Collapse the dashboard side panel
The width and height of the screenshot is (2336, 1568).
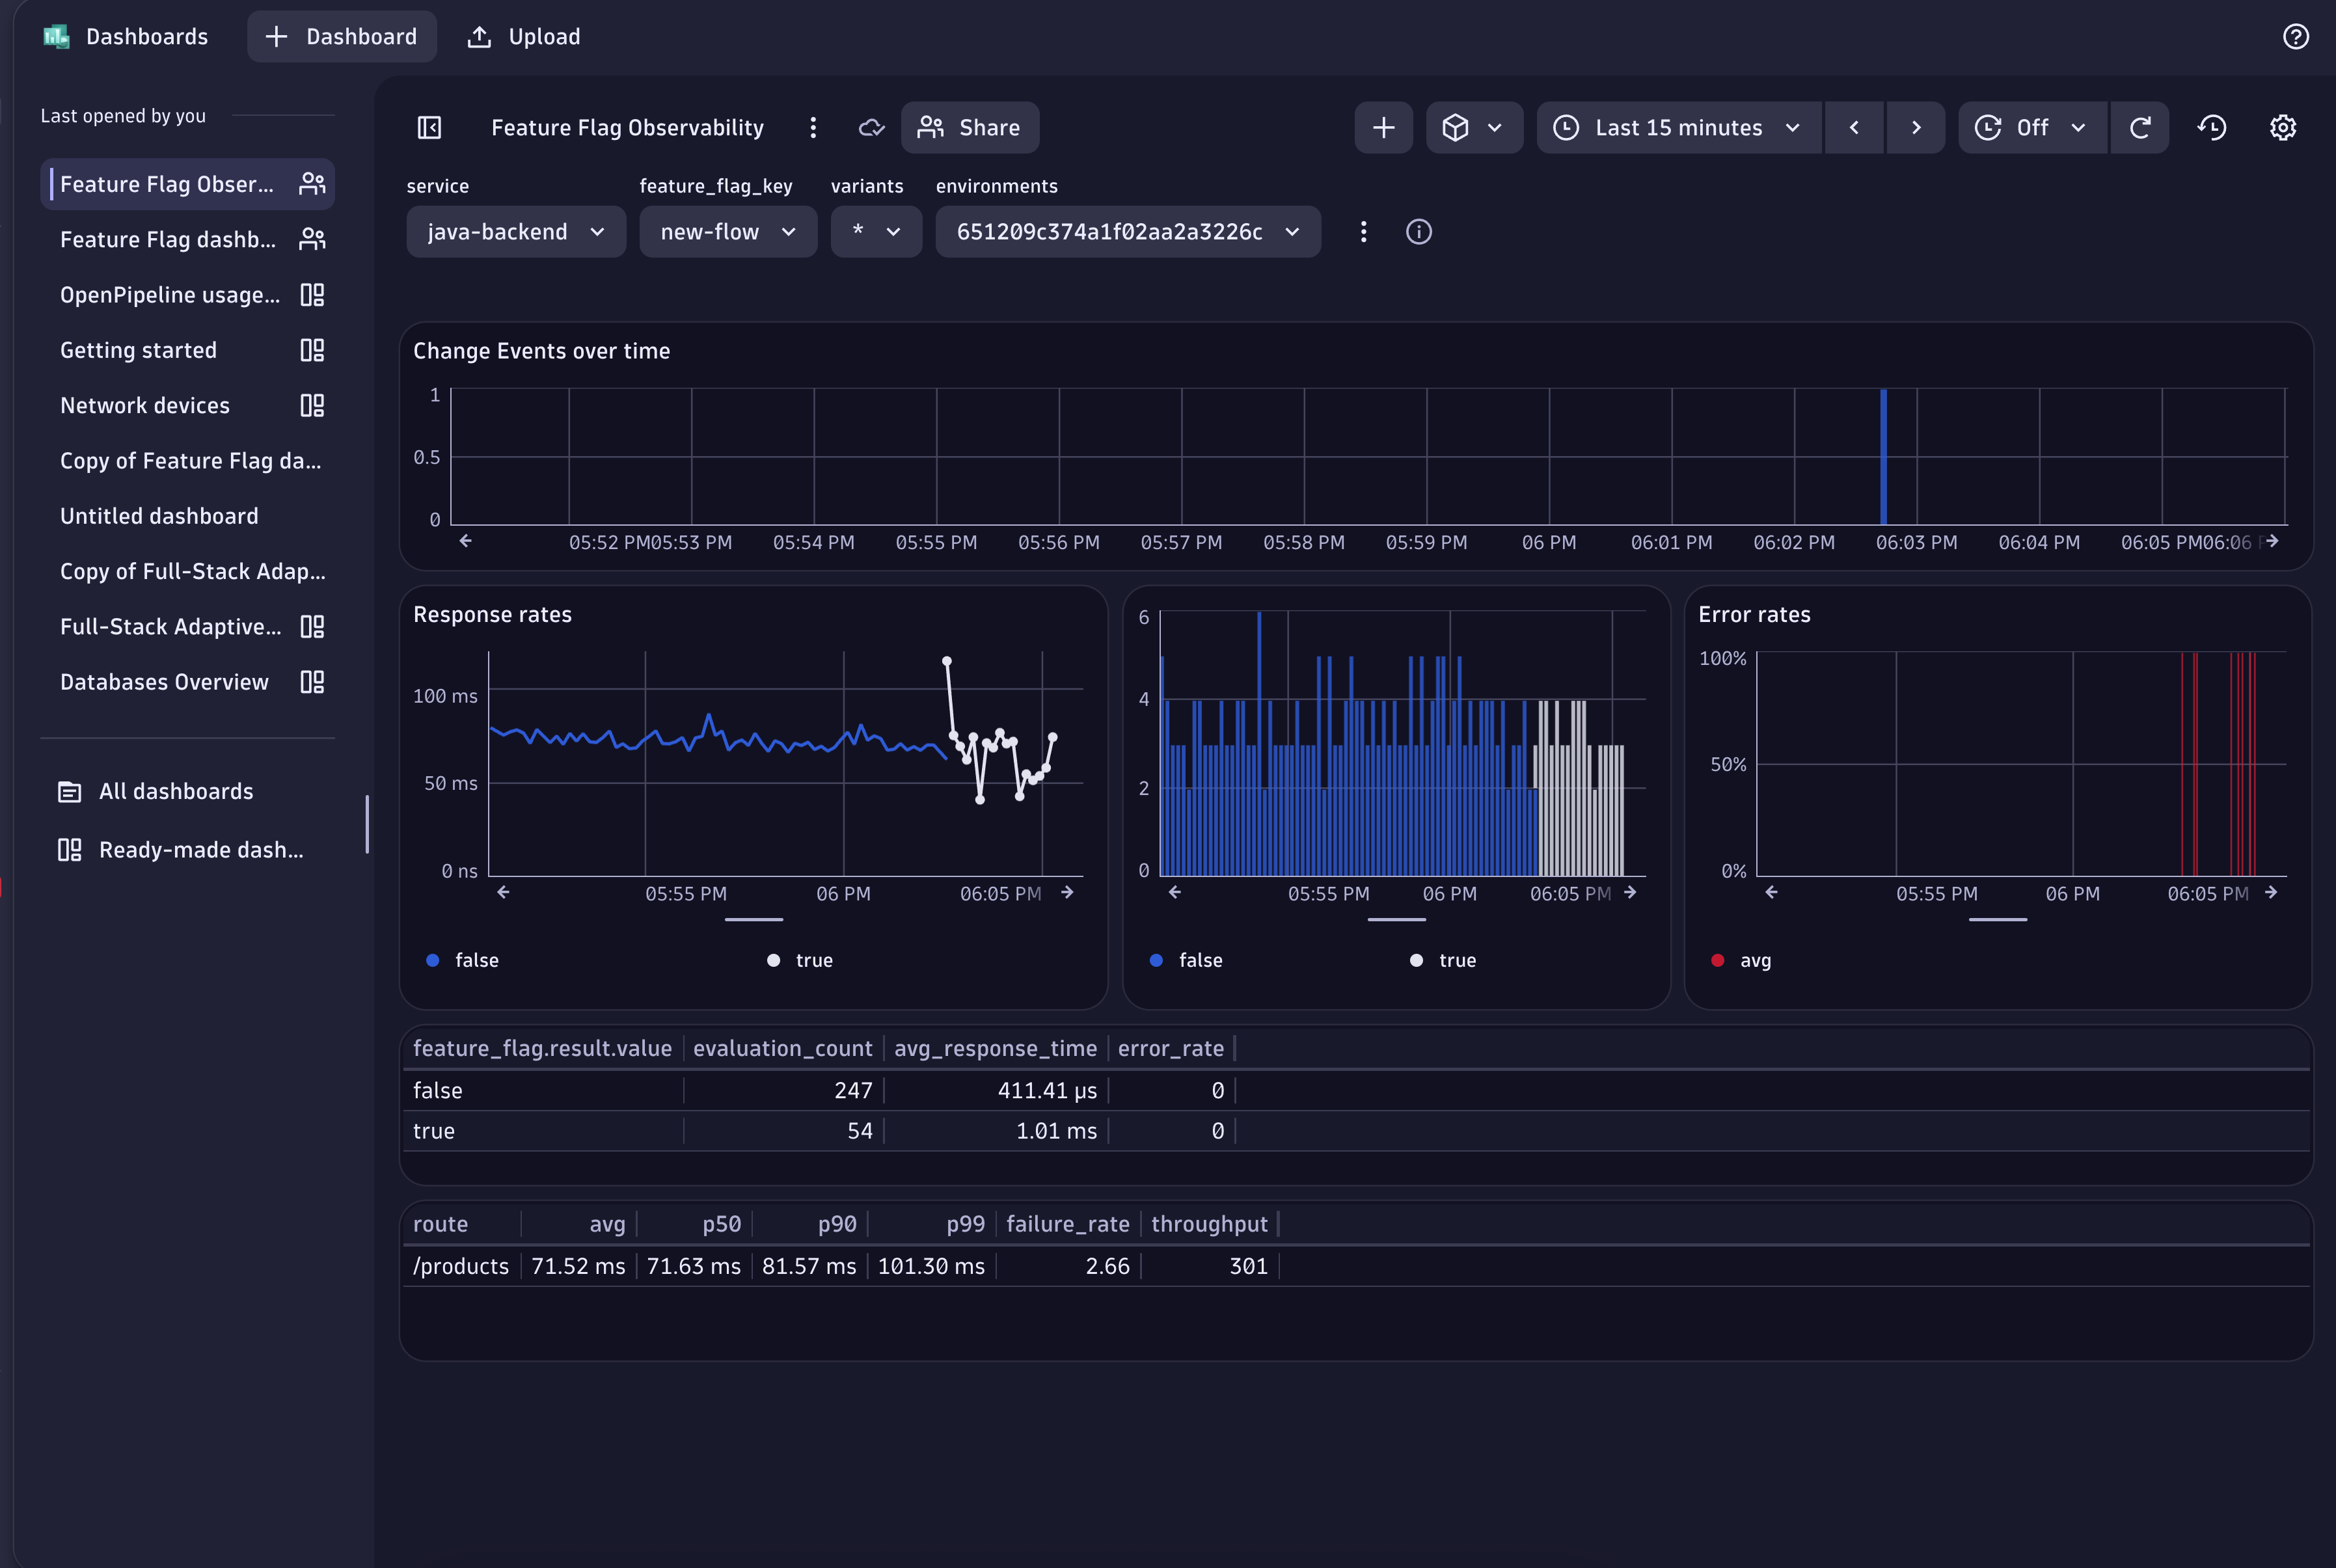click(429, 127)
